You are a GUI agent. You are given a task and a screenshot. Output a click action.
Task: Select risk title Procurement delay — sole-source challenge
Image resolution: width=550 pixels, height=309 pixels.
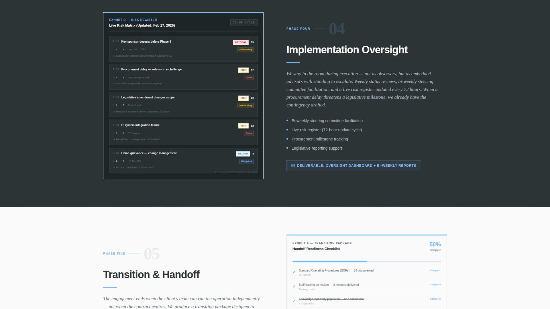pyautogui.click(x=151, y=70)
